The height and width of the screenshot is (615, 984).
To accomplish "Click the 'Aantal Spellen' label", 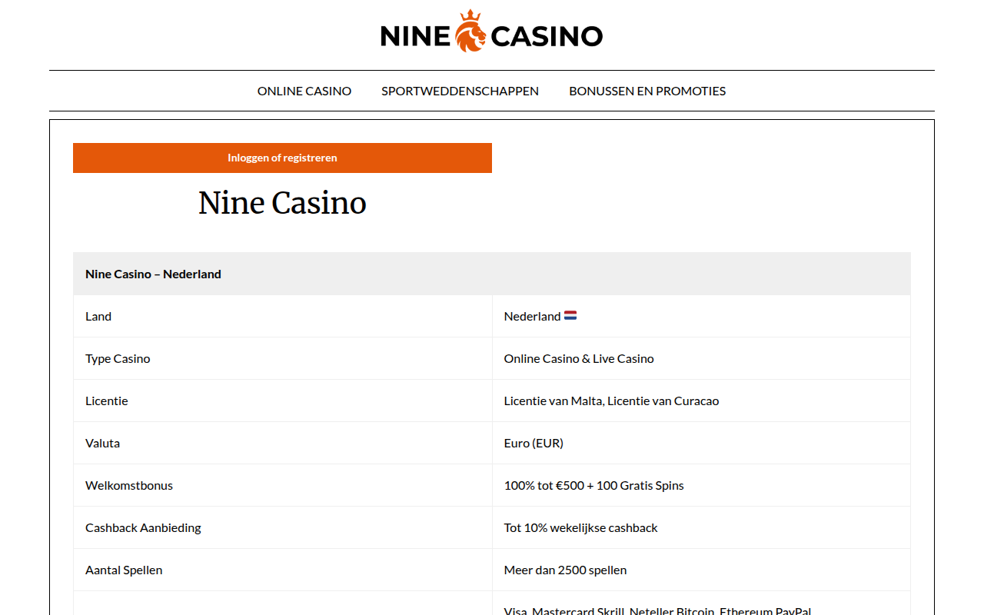I will (124, 570).
